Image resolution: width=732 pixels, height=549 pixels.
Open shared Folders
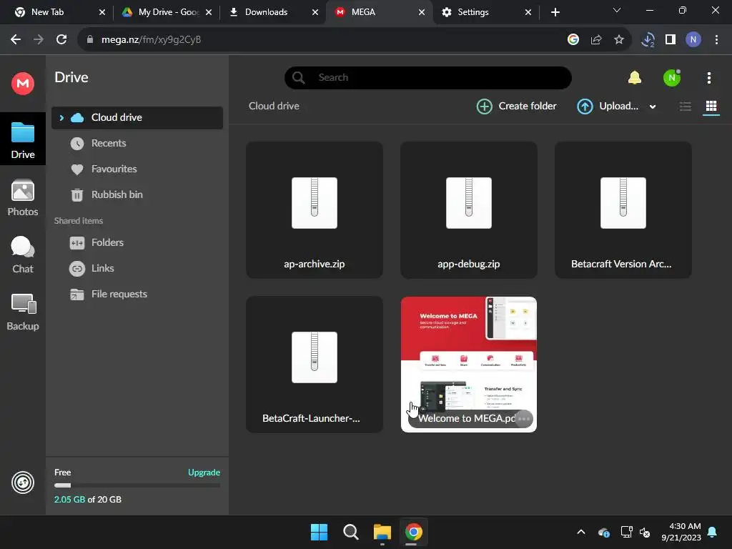(x=137, y=243)
